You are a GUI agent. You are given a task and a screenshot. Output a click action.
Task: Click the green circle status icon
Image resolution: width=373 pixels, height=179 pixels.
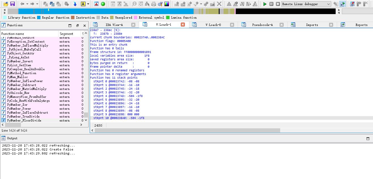(x=103, y=4)
